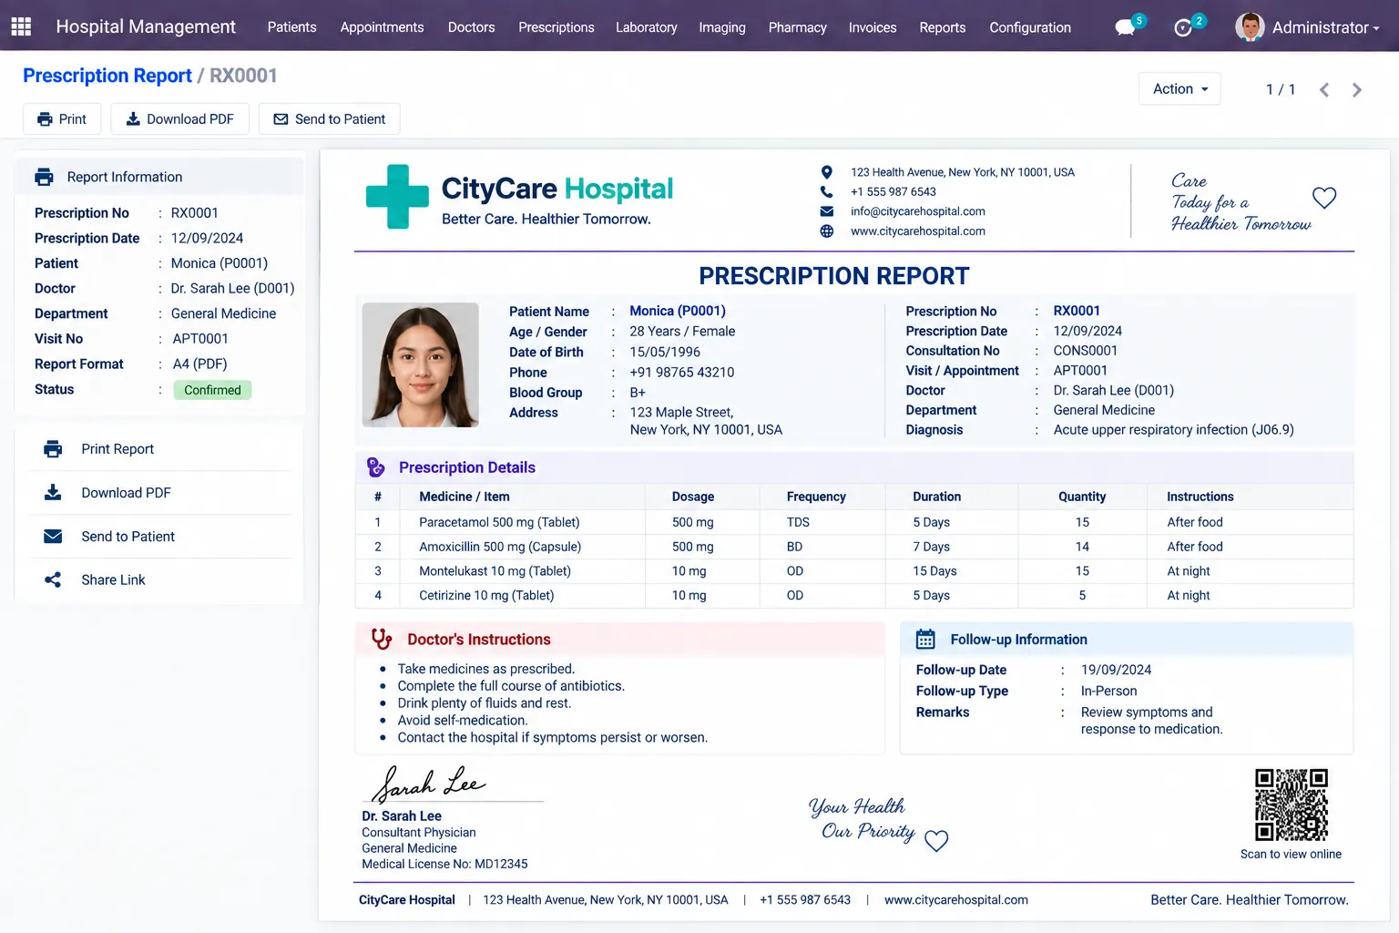This screenshot has width=1399, height=933.
Task: Open the Action dropdown
Action: 1179,88
